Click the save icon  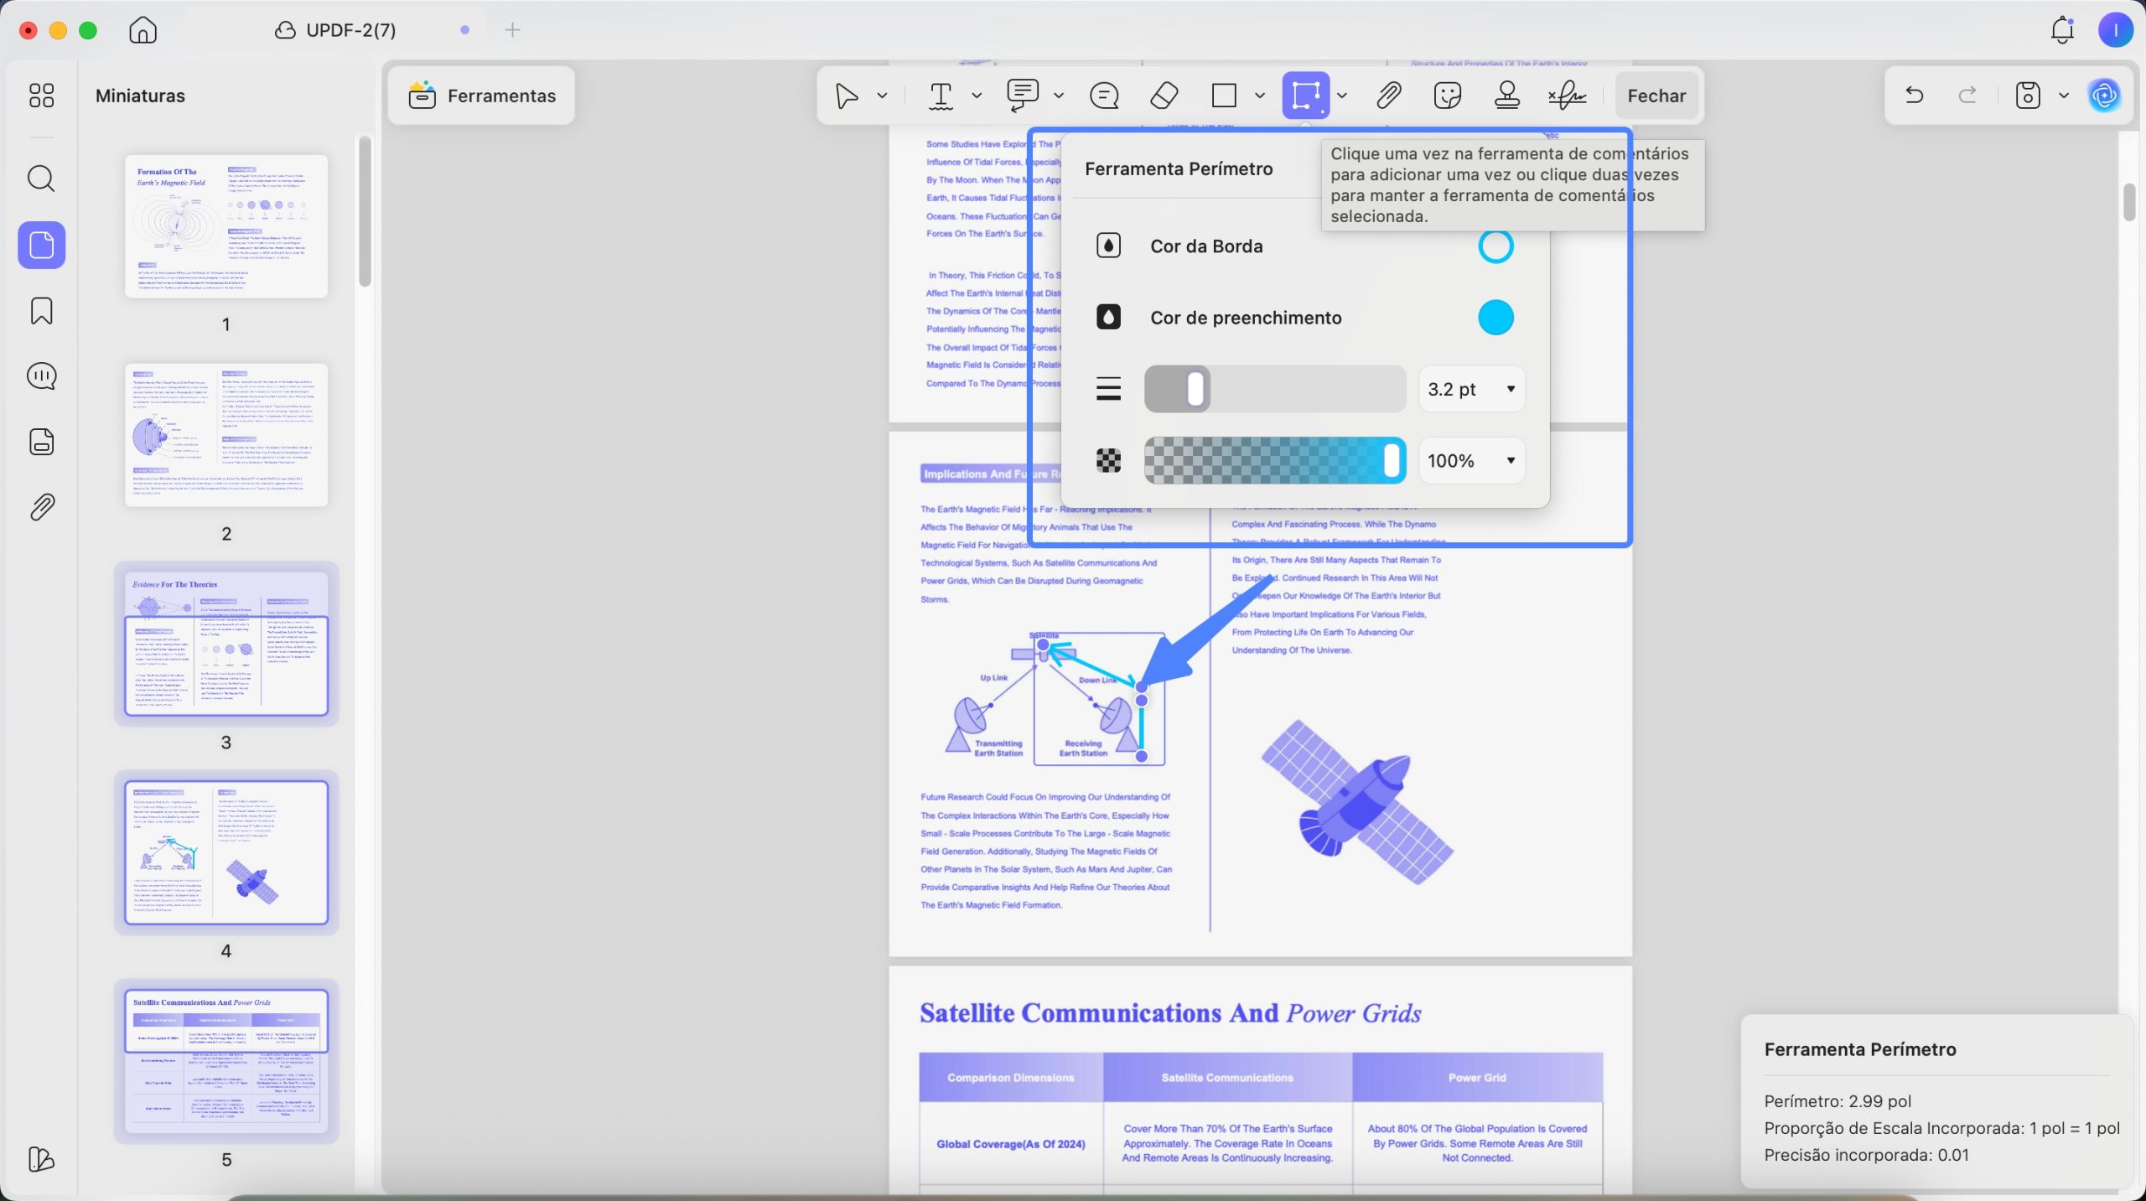pyautogui.click(x=2028, y=96)
